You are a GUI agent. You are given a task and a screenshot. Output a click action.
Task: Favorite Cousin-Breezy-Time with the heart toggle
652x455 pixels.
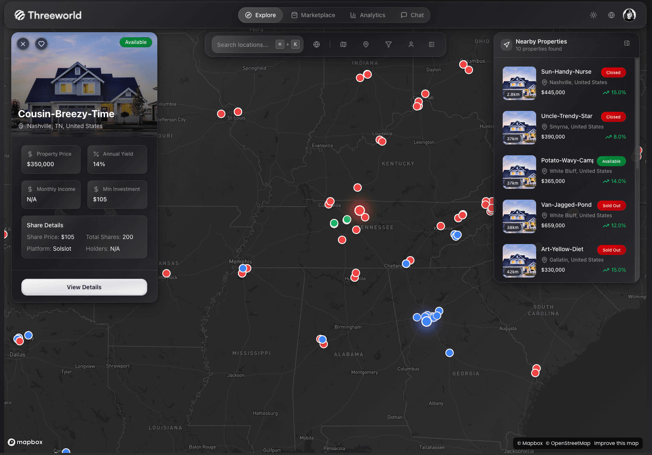tap(41, 44)
